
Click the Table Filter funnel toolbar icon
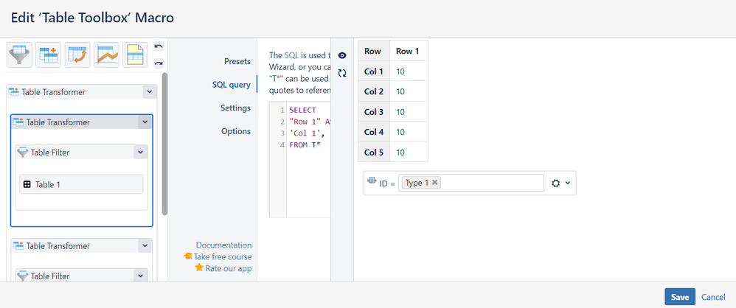coord(19,55)
